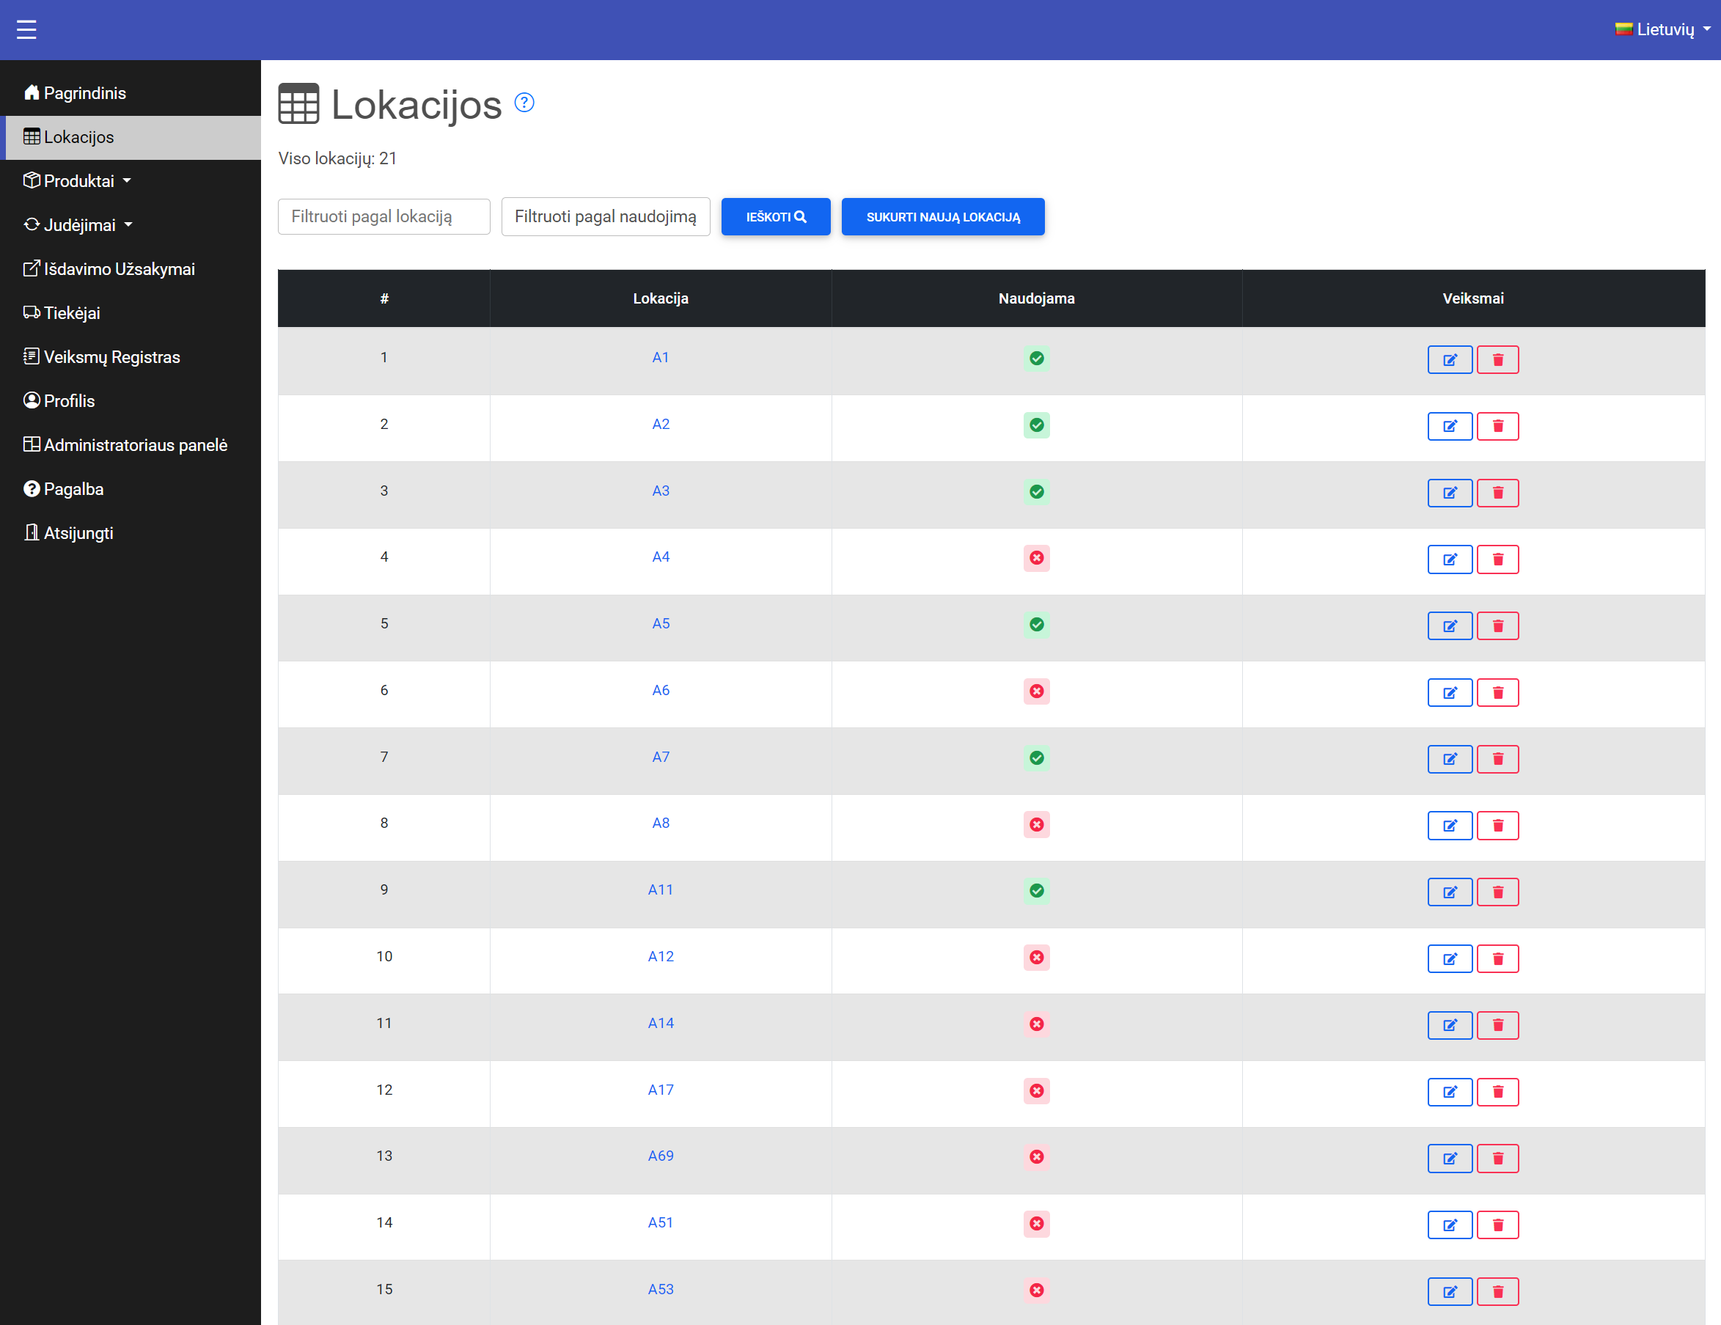Click the help icon next to Lokacijos title
The image size is (1721, 1325).
tap(524, 103)
